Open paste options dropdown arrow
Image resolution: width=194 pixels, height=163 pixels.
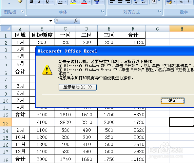point(9,4)
